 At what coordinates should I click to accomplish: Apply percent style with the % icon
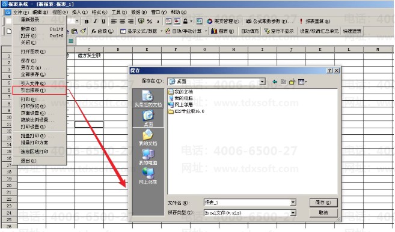[149, 22]
